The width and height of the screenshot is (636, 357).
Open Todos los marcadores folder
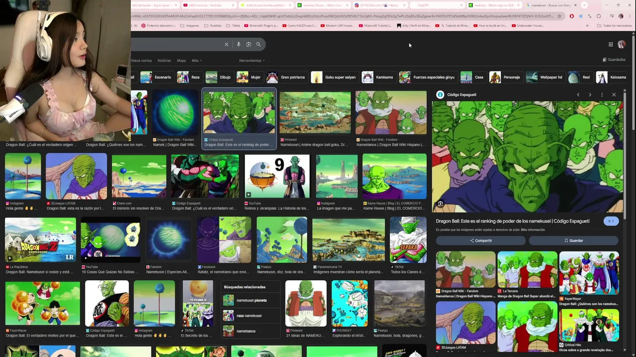coord(614,25)
